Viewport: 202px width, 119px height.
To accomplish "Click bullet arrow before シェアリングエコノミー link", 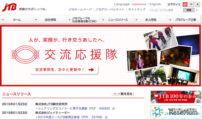I will click(37, 108).
